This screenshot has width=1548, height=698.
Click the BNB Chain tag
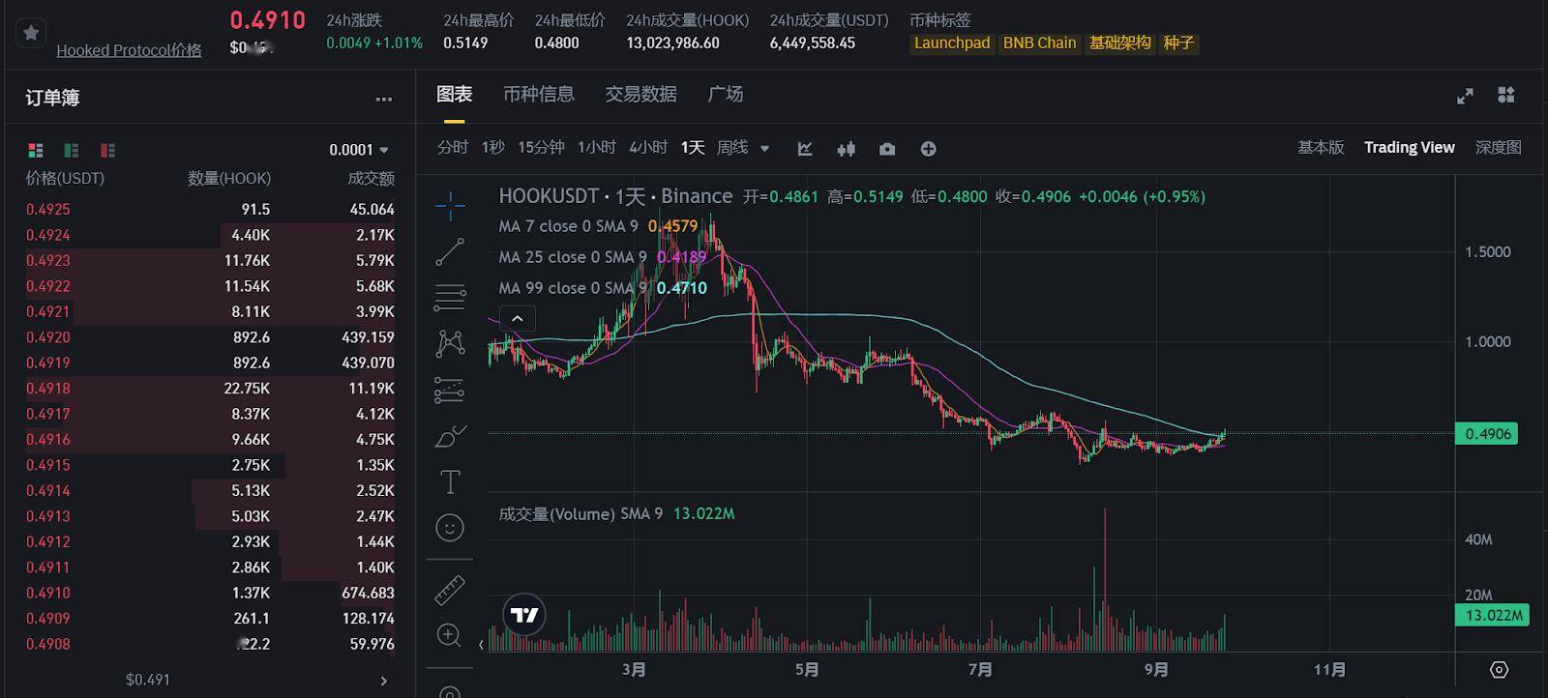click(x=1039, y=44)
